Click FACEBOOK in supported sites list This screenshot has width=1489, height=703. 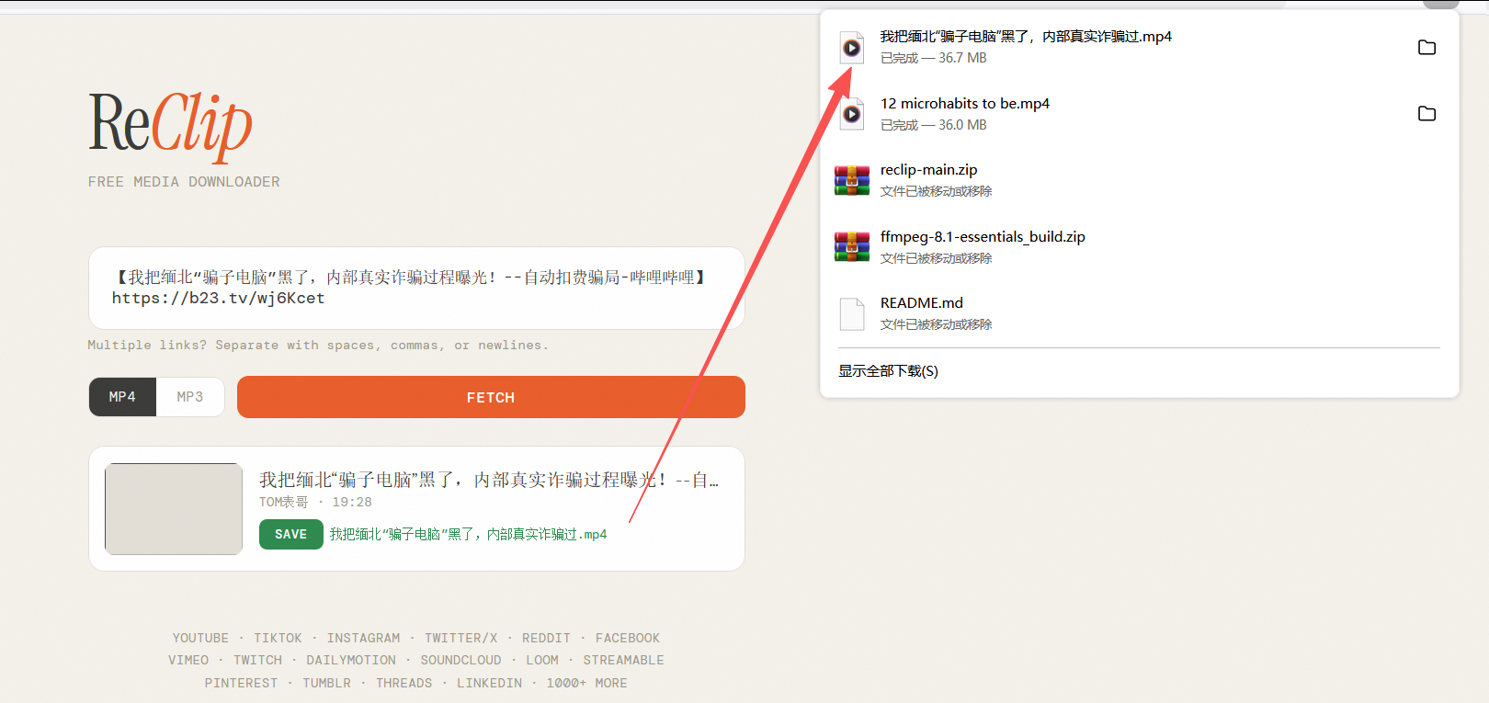pos(628,638)
